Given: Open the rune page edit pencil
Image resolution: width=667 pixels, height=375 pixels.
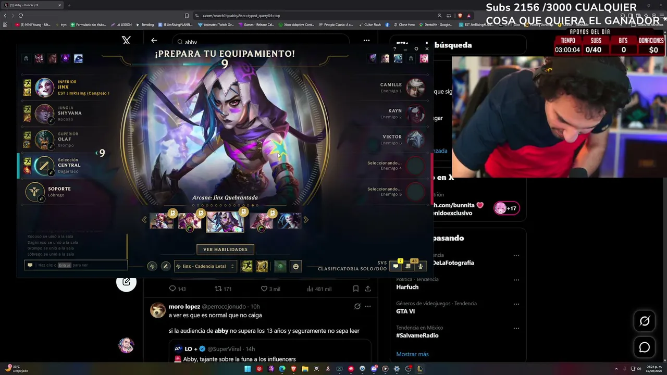Looking at the screenshot, I should click(165, 266).
